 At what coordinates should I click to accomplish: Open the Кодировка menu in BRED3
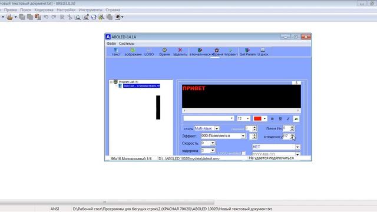click(44, 10)
